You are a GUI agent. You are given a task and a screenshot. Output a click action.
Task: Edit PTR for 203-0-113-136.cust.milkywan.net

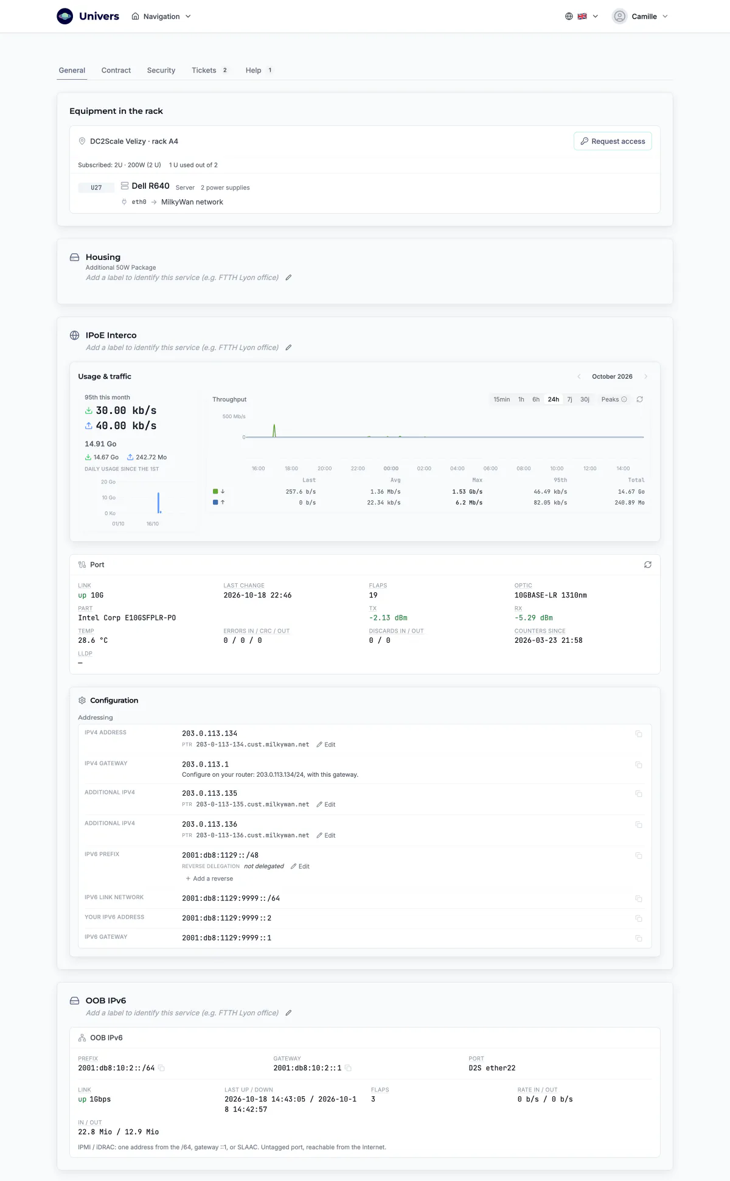[326, 835]
